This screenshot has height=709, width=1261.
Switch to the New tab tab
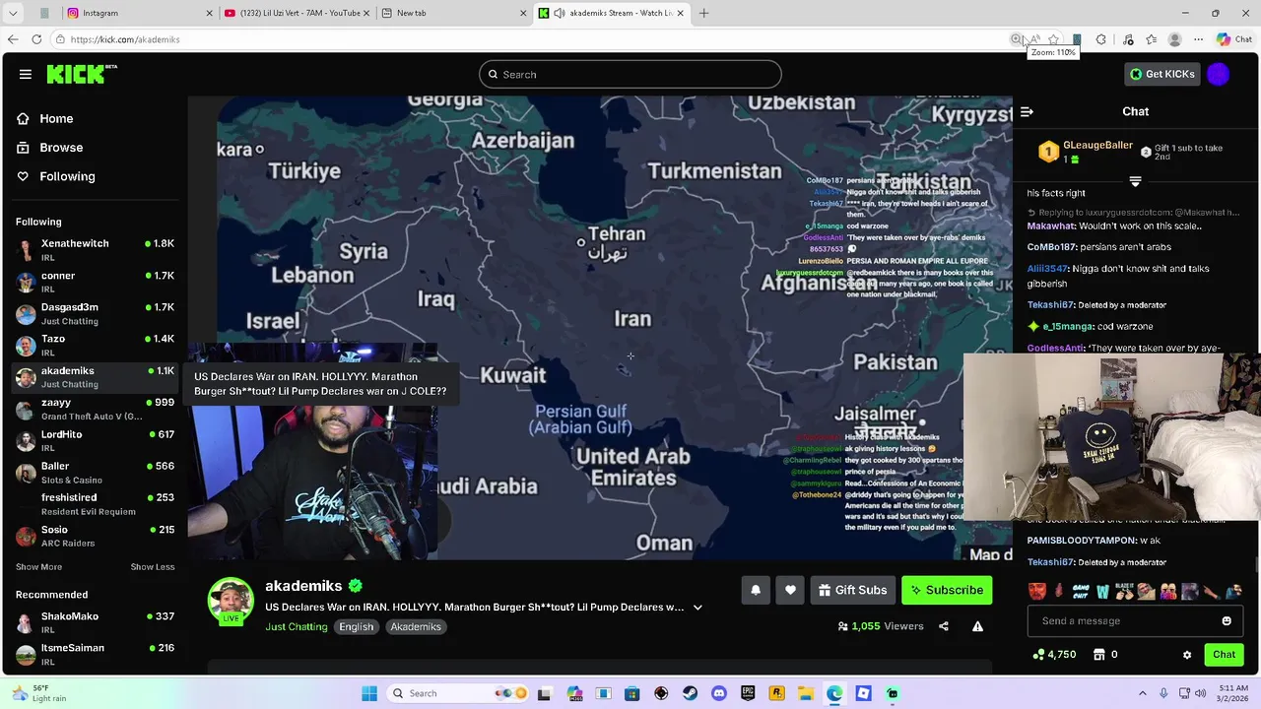point(453,13)
